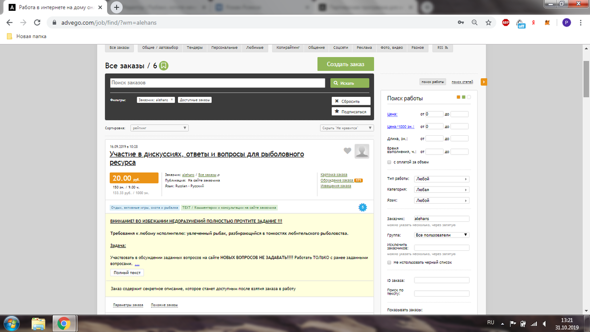This screenshot has height=332, width=590.
Task: Open the Chrome profile avatar P
Action: tap(567, 23)
